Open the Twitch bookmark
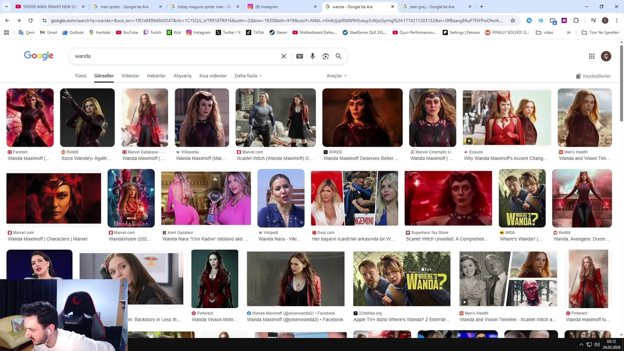Viewport: 624px width, 351px height. (x=152, y=33)
